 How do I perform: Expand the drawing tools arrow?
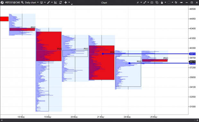click(x=52, y=3)
